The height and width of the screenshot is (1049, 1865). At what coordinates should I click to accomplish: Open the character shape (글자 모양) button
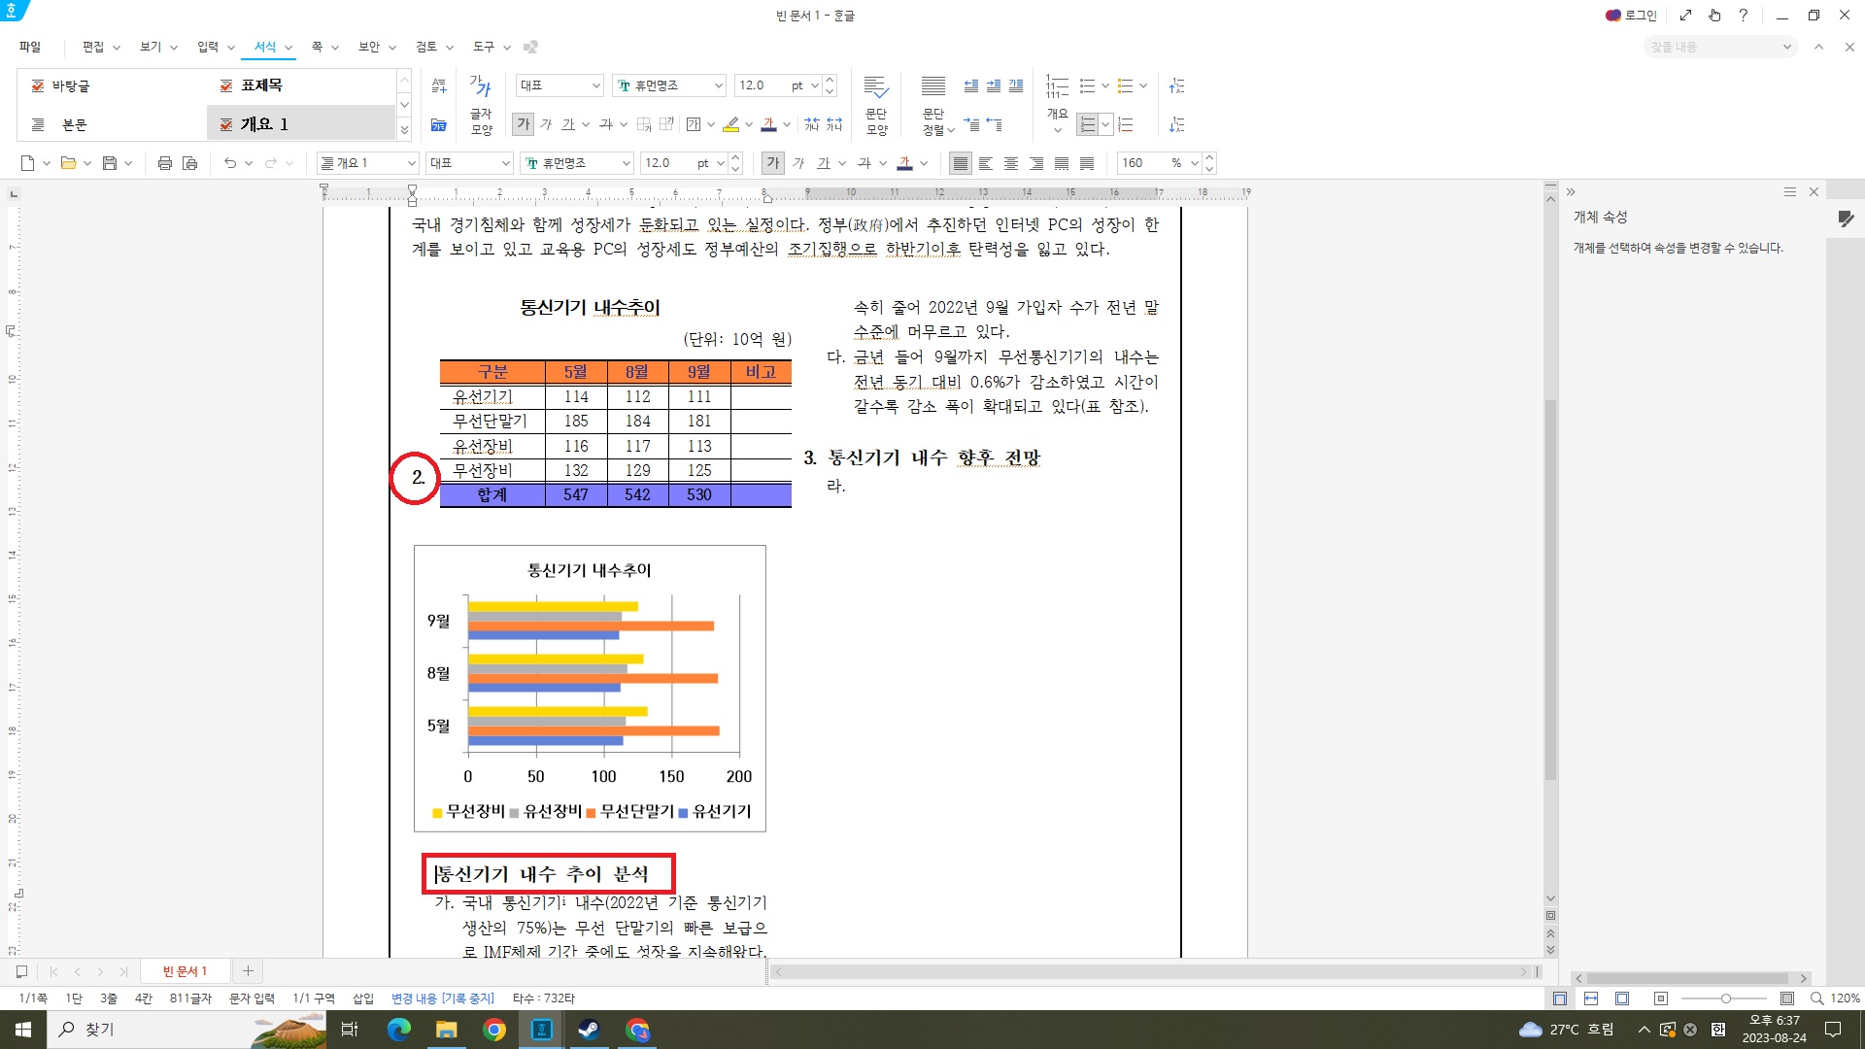(482, 105)
